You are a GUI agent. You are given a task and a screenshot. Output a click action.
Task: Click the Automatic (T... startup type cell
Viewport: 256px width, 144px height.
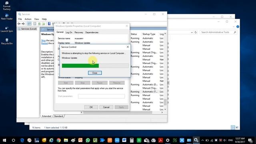[150, 92]
